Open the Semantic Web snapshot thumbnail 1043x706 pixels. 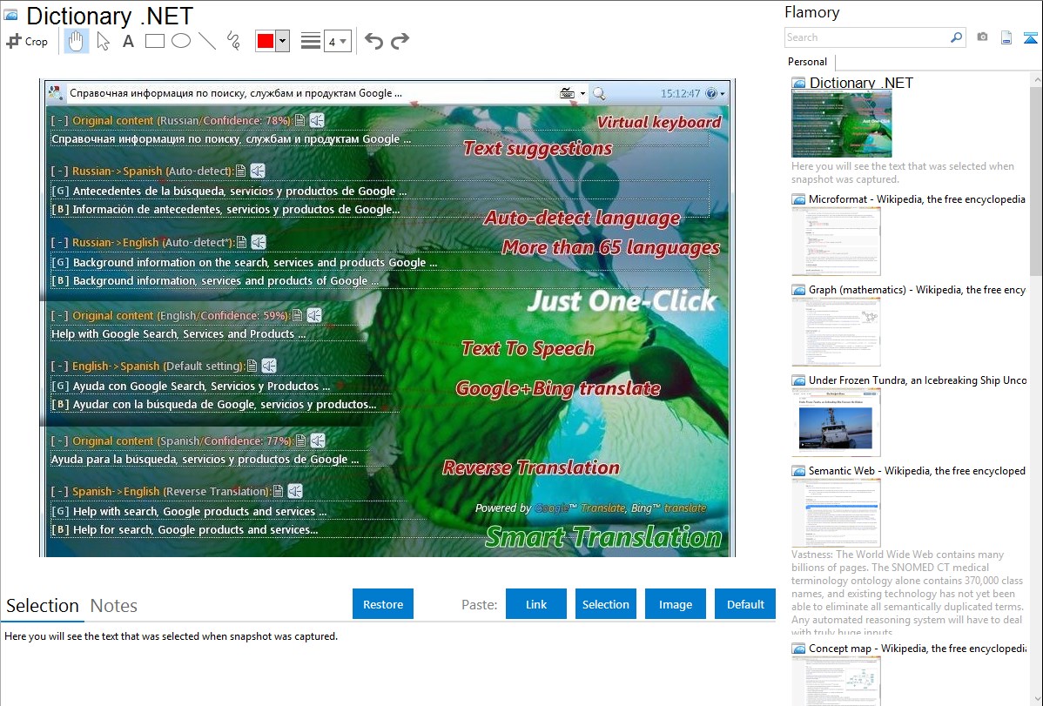click(x=836, y=513)
